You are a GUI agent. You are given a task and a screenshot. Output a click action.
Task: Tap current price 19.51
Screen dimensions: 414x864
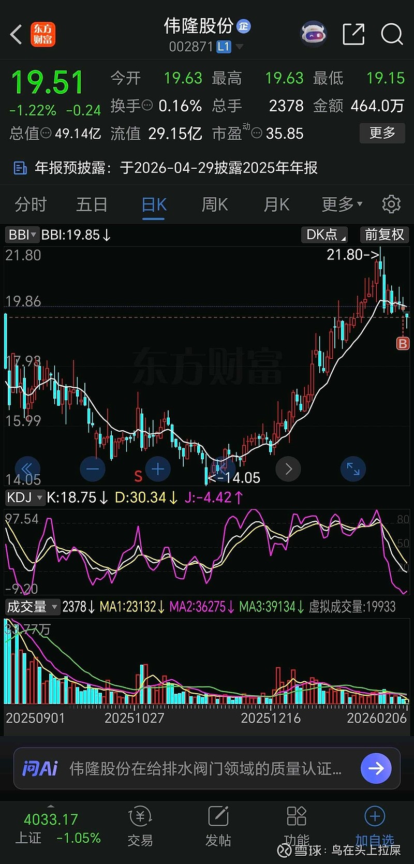tap(47, 83)
